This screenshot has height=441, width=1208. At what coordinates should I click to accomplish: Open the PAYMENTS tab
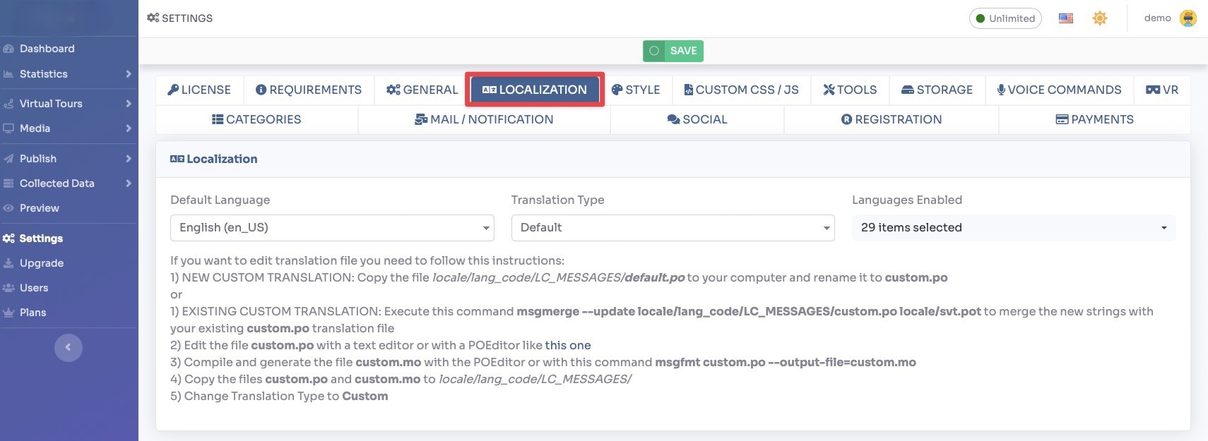[x=1095, y=119]
